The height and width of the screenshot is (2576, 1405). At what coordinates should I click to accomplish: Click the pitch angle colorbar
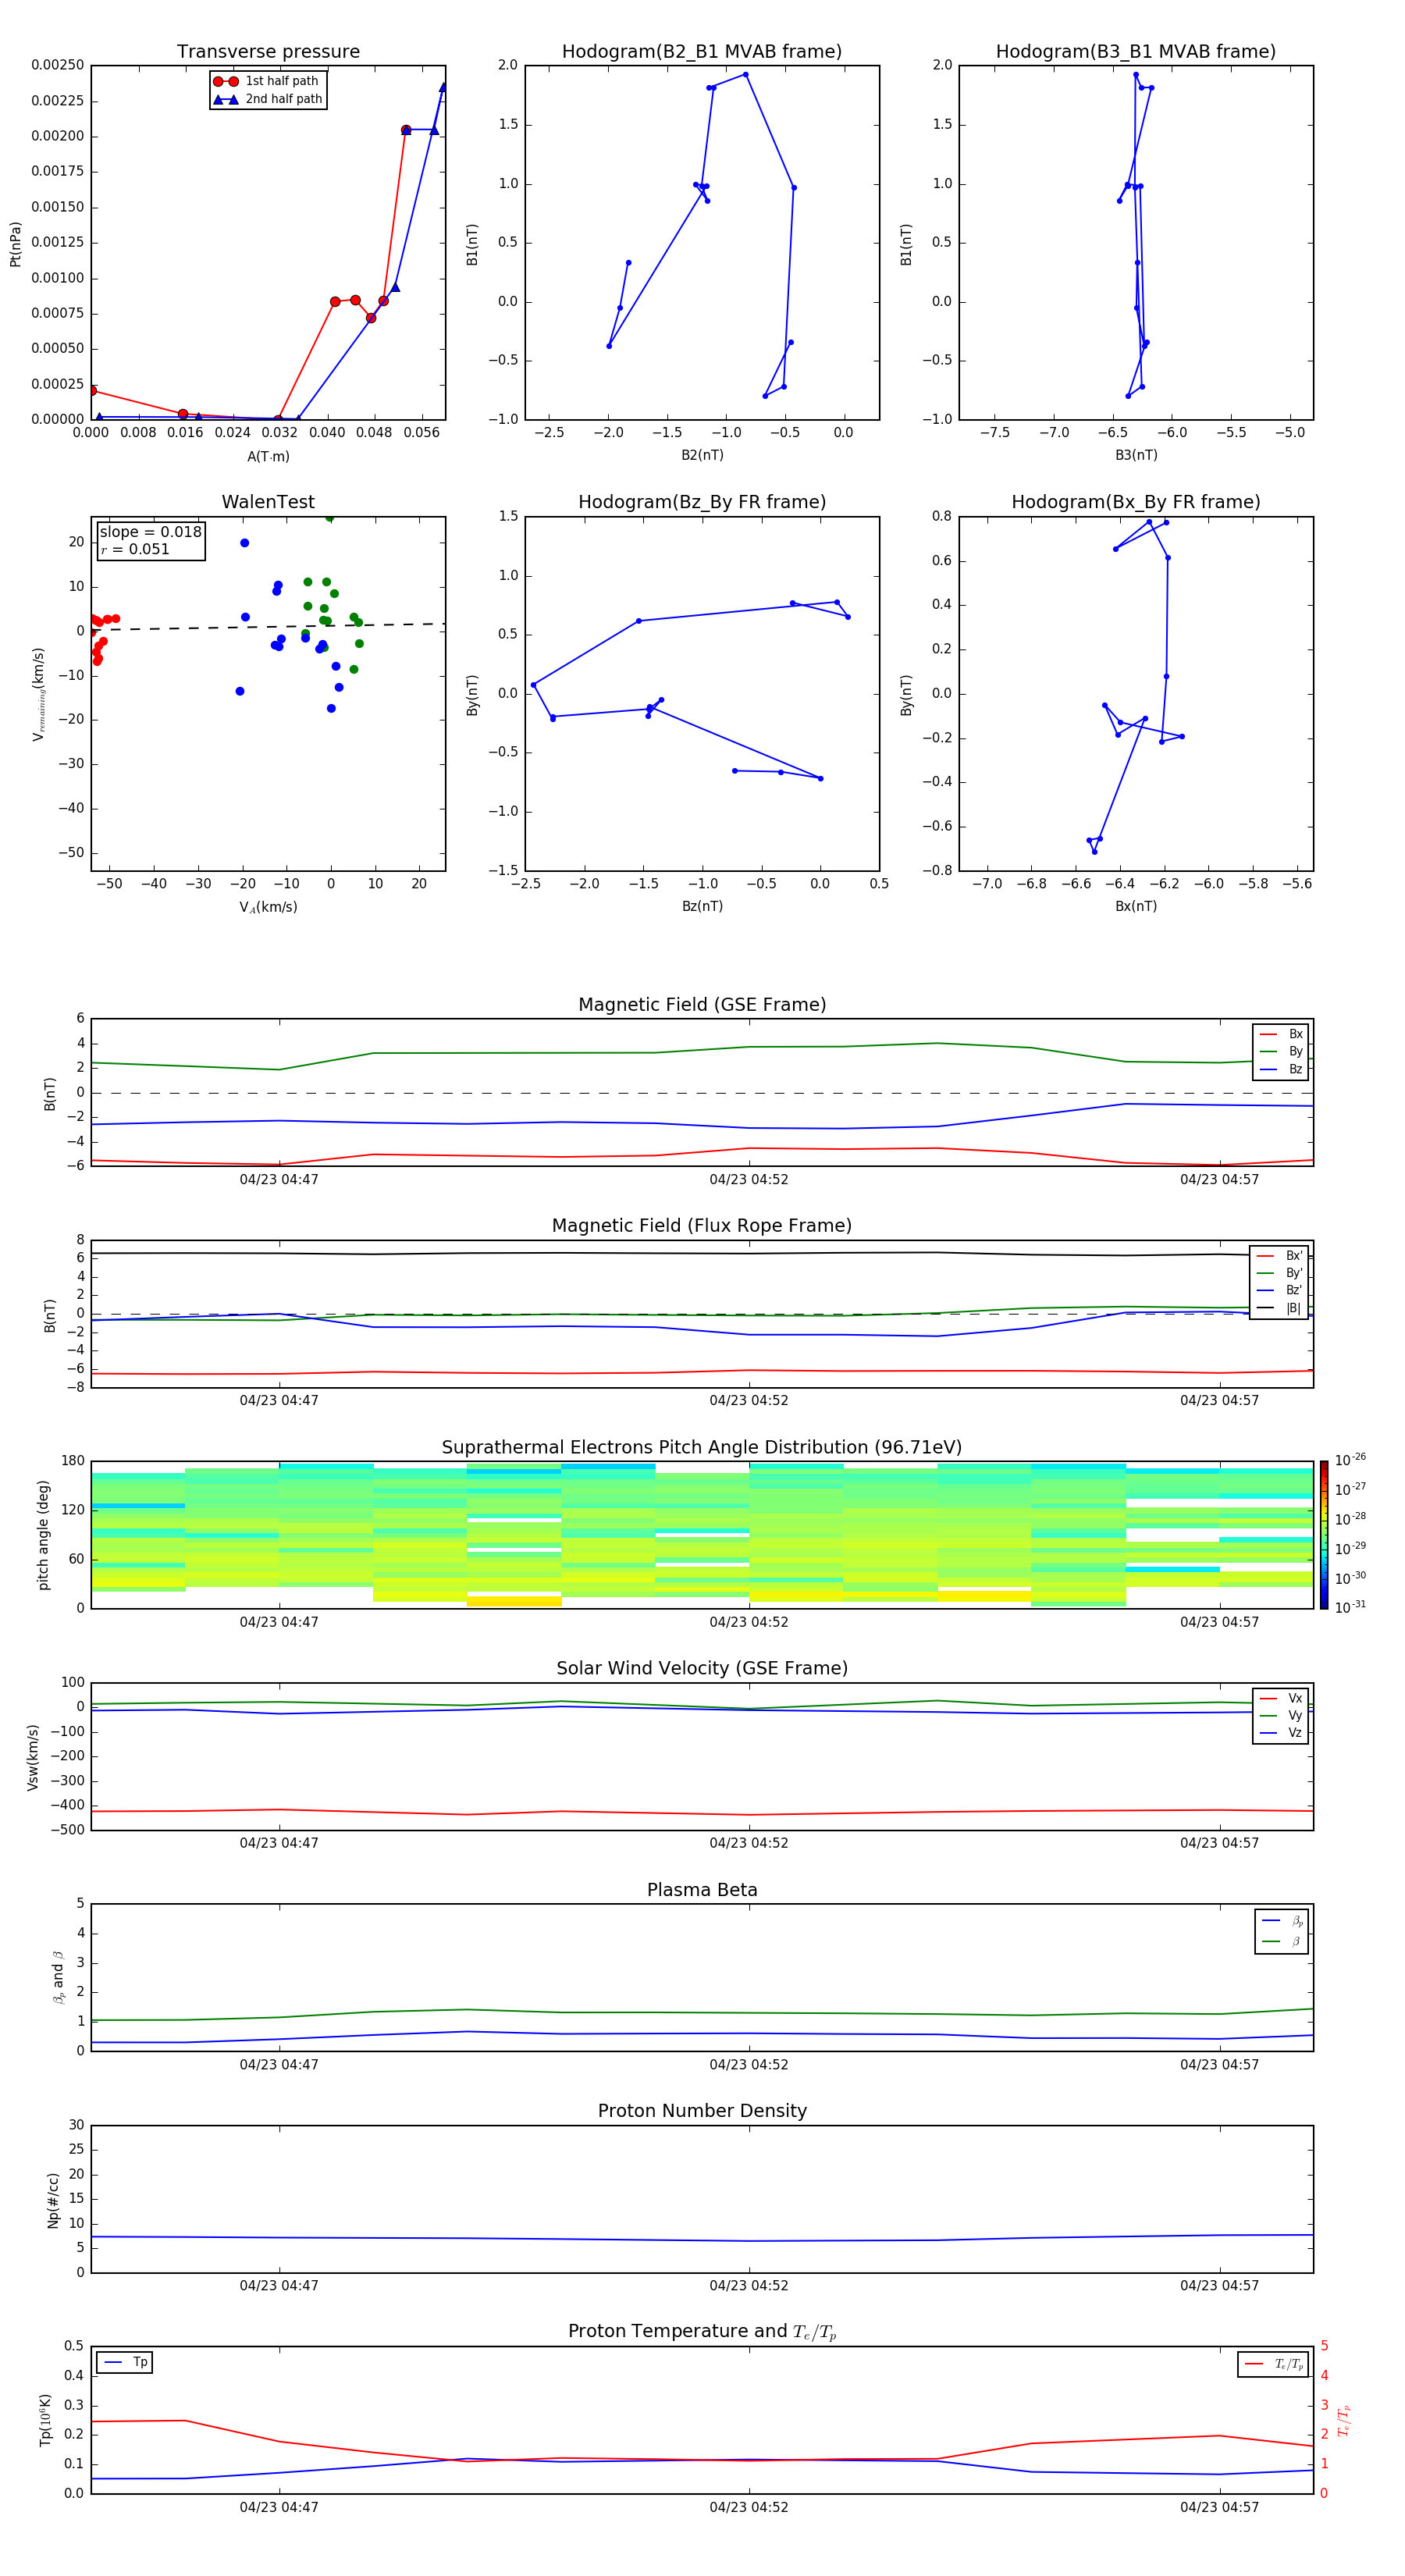[x=1324, y=1535]
